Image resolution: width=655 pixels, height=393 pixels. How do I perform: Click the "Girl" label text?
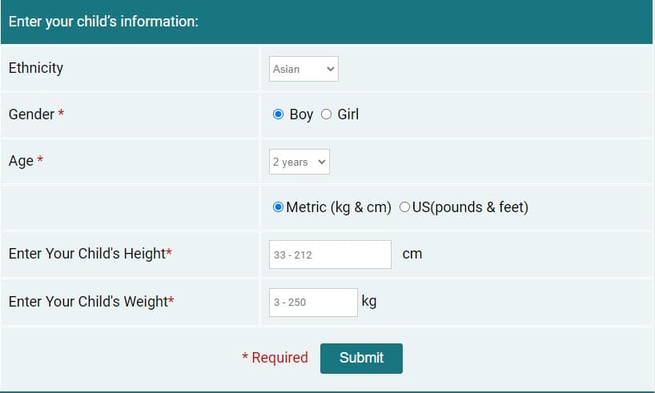pos(348,114)
